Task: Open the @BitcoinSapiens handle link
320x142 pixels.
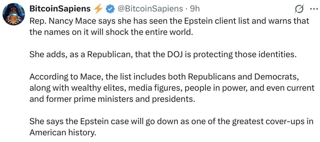Action: tap(150, 9)
